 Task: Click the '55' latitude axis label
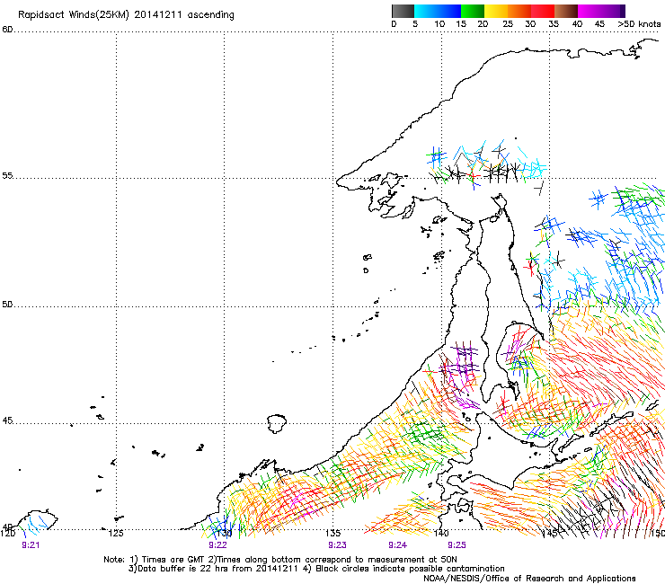click(7, 175)
